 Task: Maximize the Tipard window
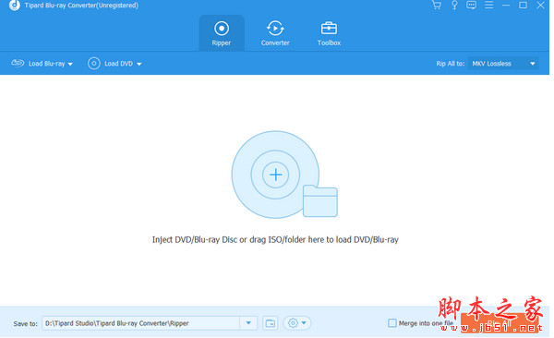tap(523, 6)
